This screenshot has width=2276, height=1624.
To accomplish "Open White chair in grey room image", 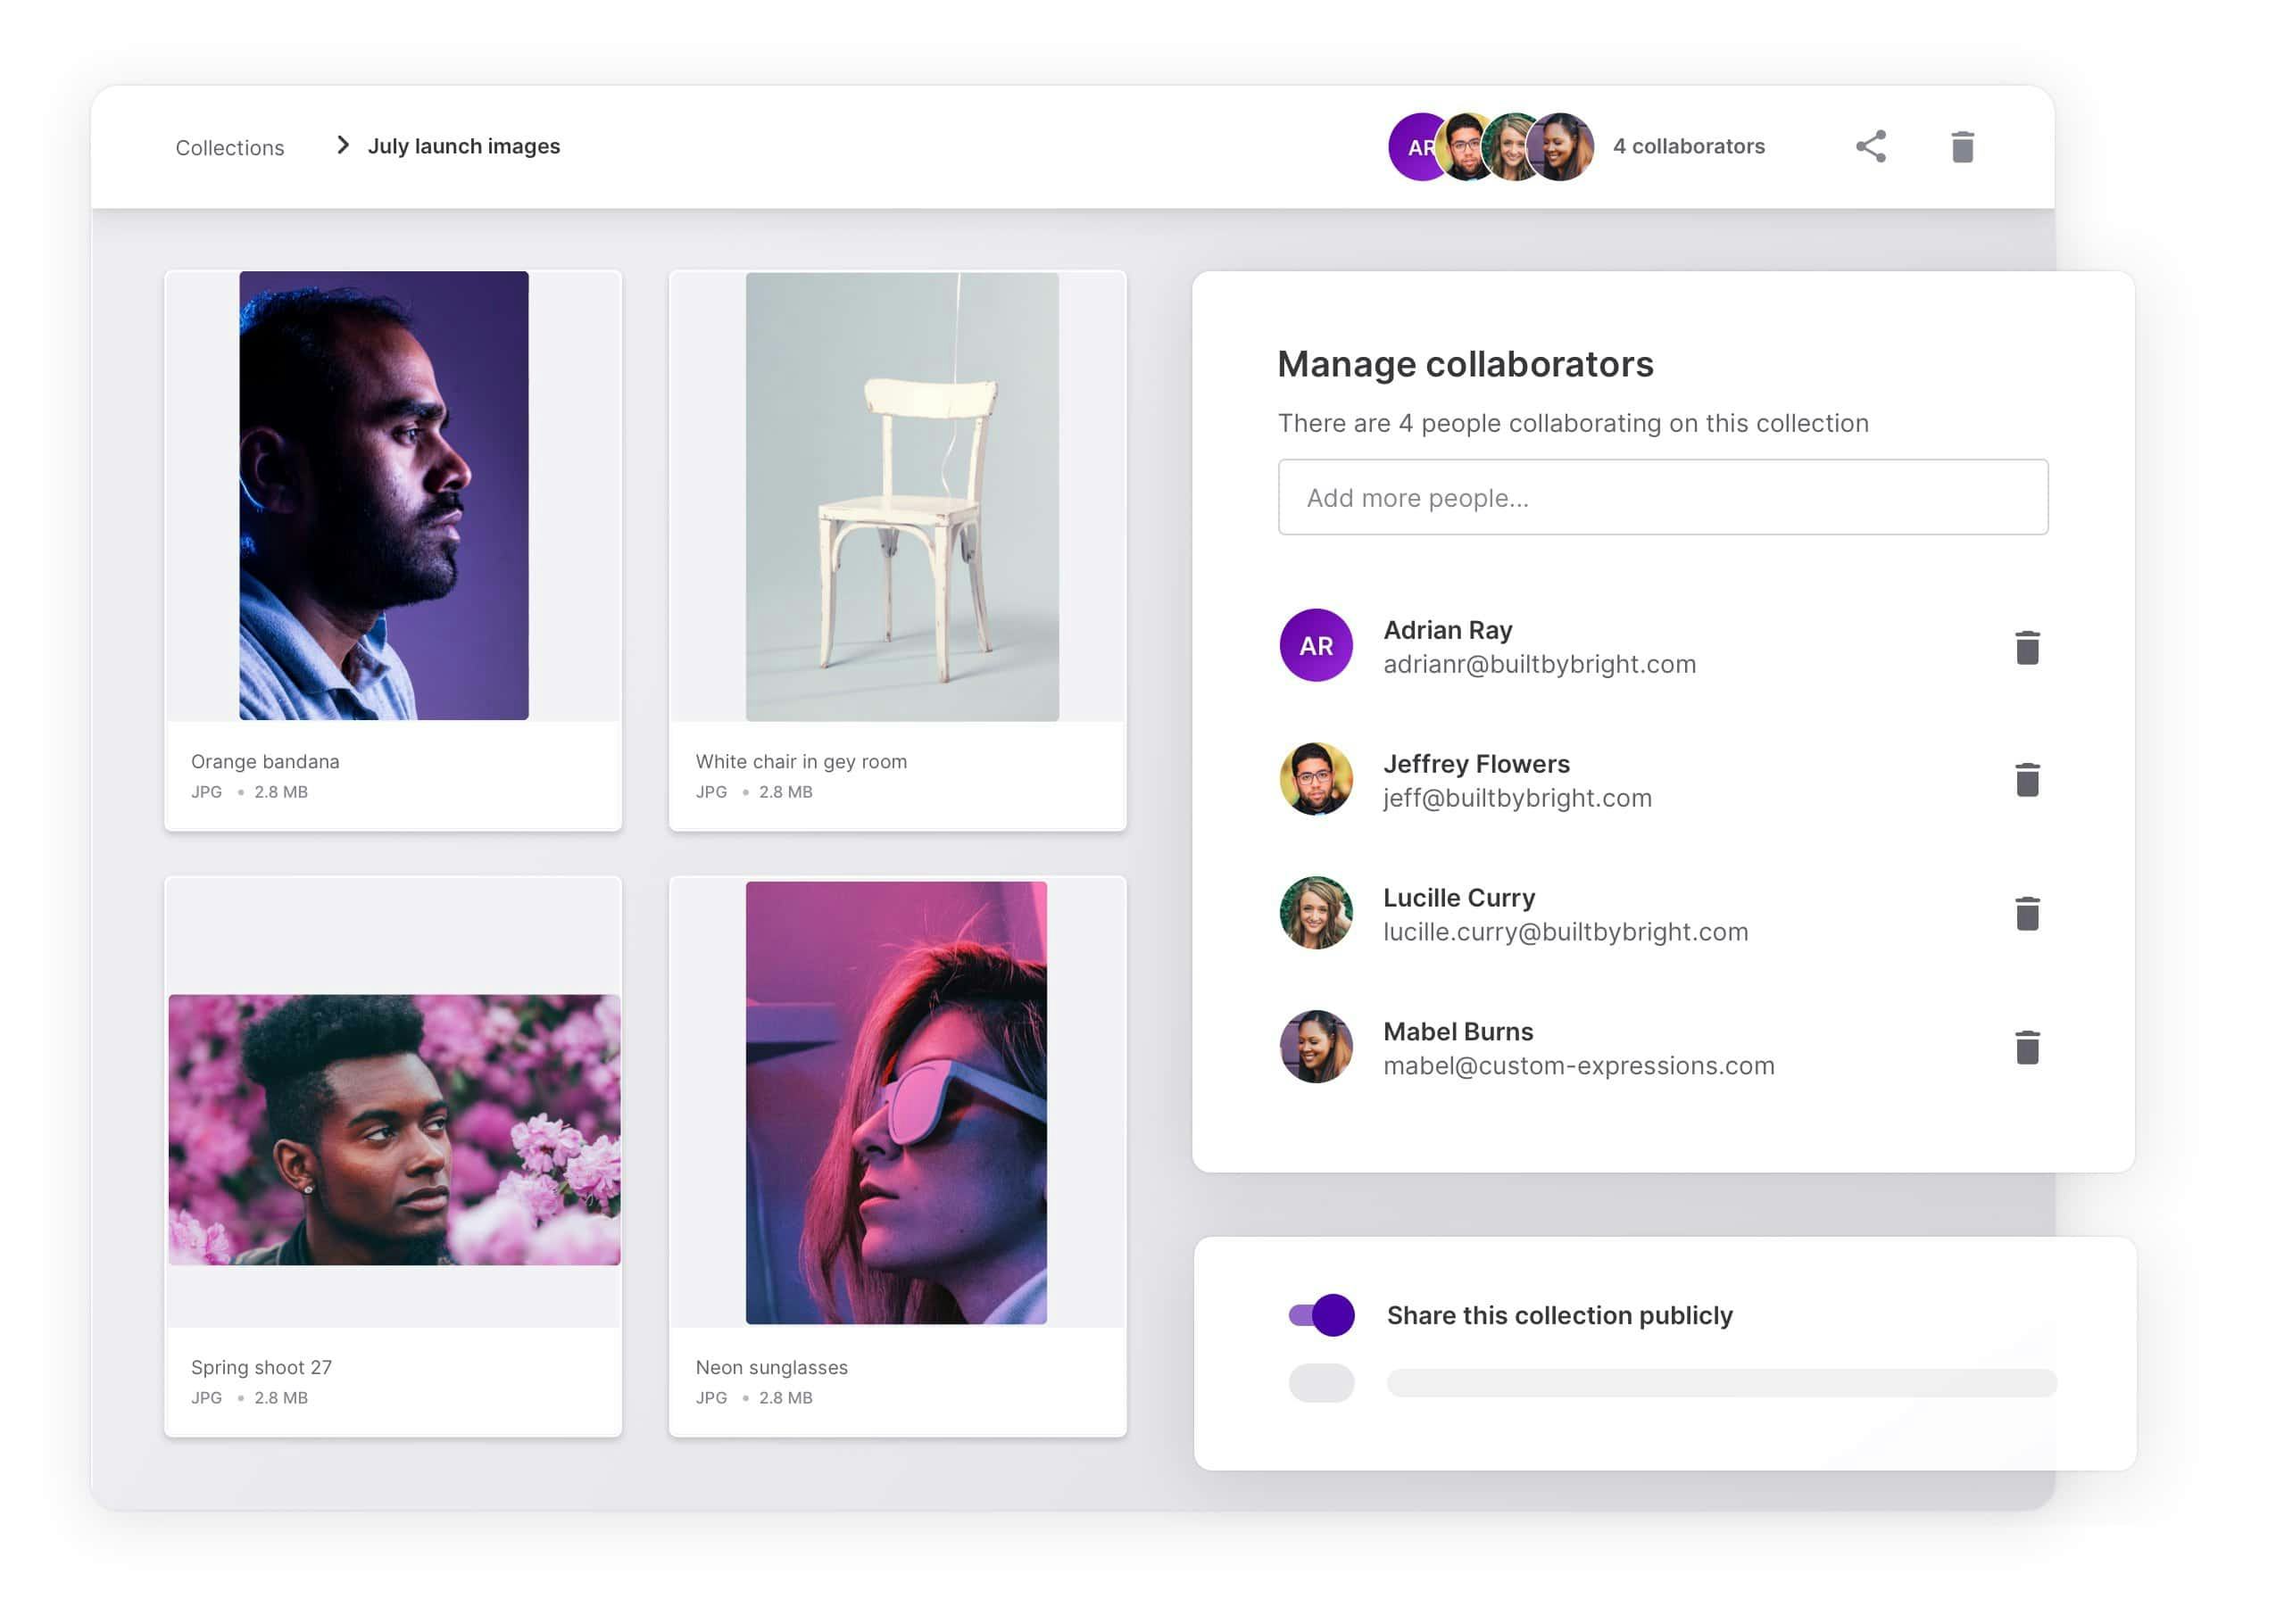I will [901, 497].
